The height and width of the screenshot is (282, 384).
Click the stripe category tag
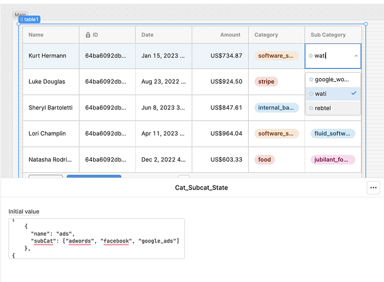(266, 82)
